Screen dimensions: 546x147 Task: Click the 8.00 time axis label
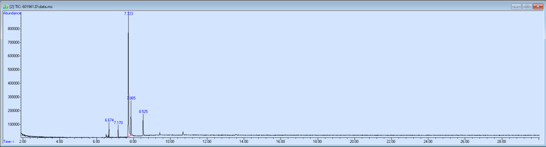133,141
